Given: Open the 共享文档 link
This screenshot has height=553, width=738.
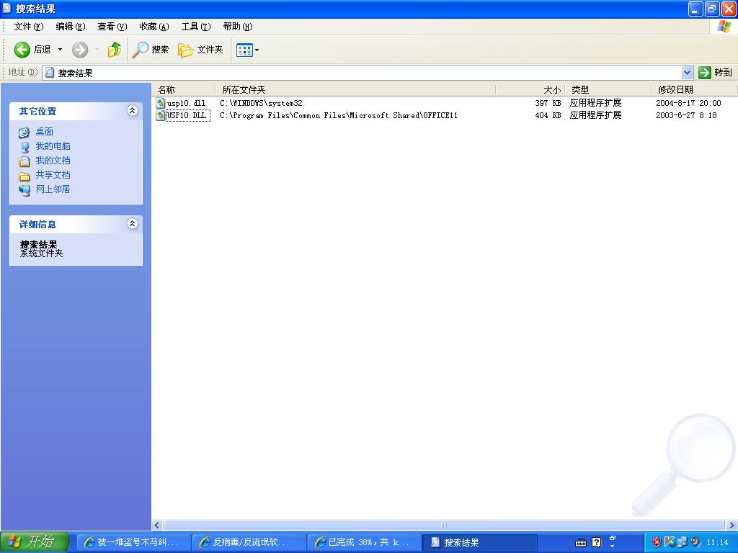Looking at the screenshot, I should point(53,175).
